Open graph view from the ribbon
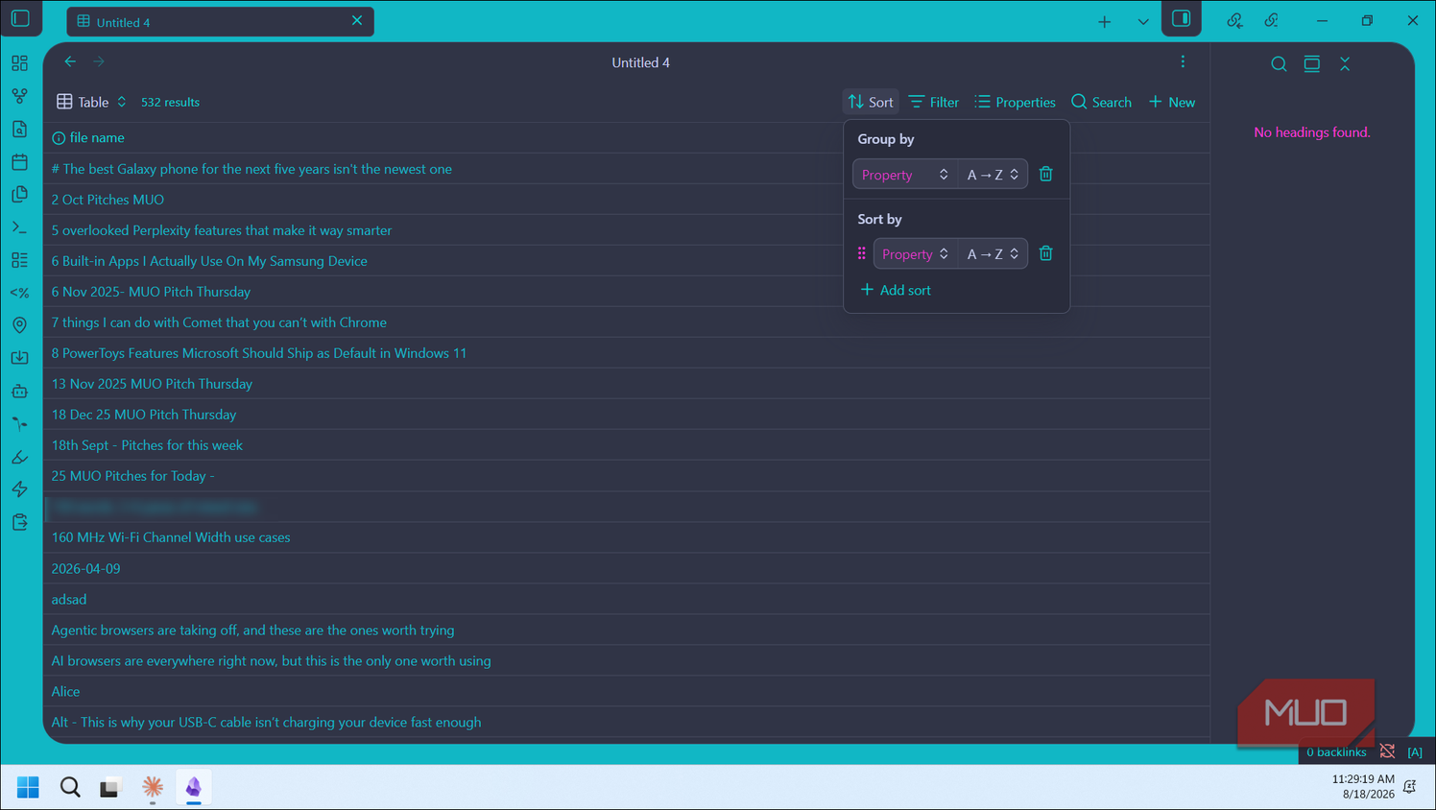 [19, 96]
